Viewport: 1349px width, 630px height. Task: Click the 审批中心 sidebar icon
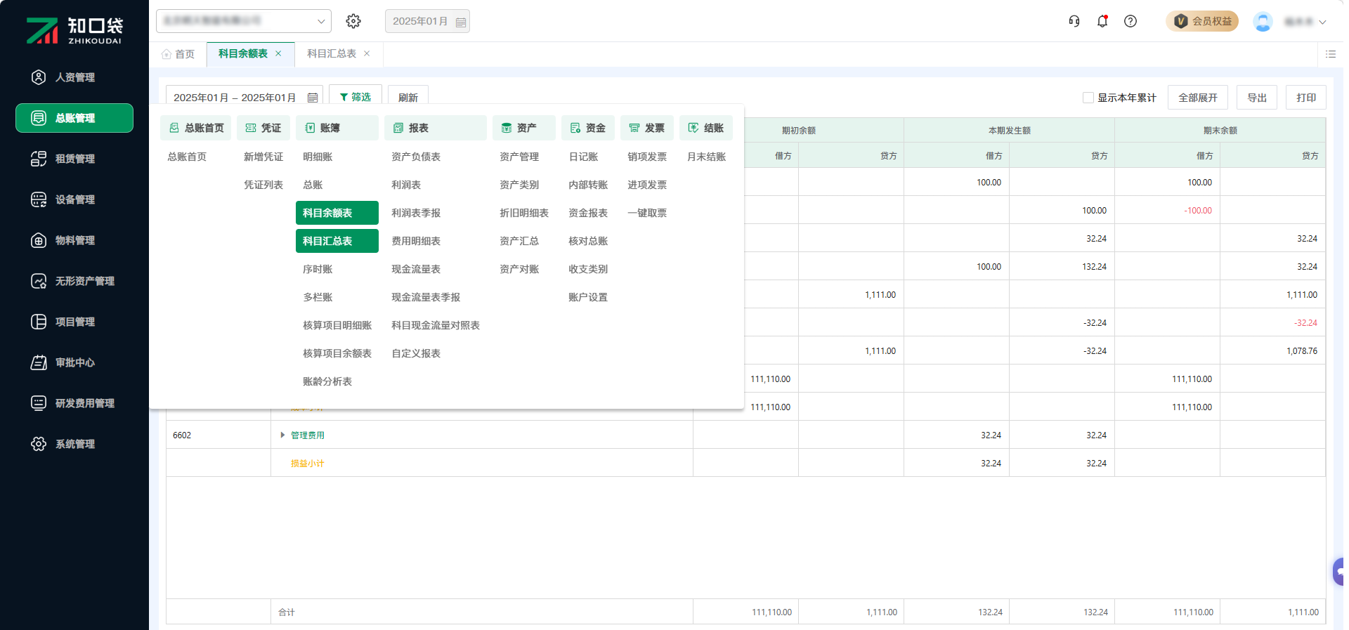pyautogui.click(x=39, y=362)
